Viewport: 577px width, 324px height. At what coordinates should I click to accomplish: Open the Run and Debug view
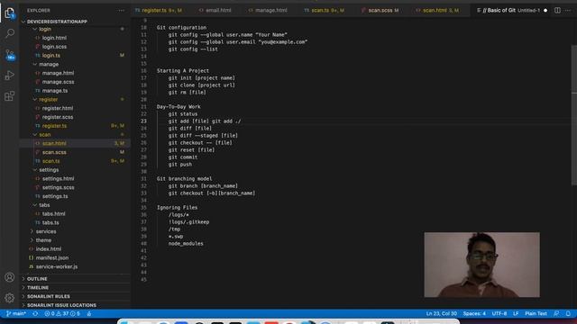pyautogui.click(x=10, y=76)
